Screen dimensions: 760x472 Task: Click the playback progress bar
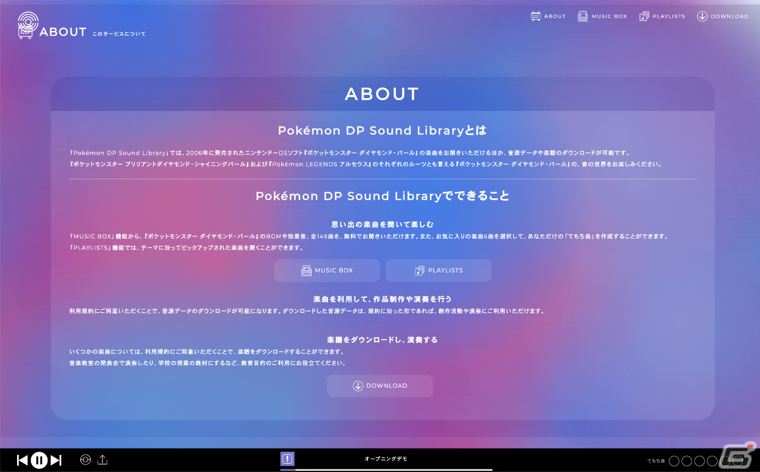click(x=386, y=469)
